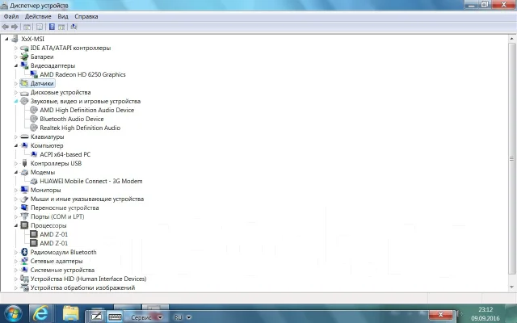
Task: Open the Справка menu
Action: pyautogui.click(x=86, y=16)
